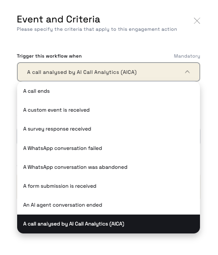Choose 'A custom event is received'
218x255 pixels.
click(x=109, y=110)
